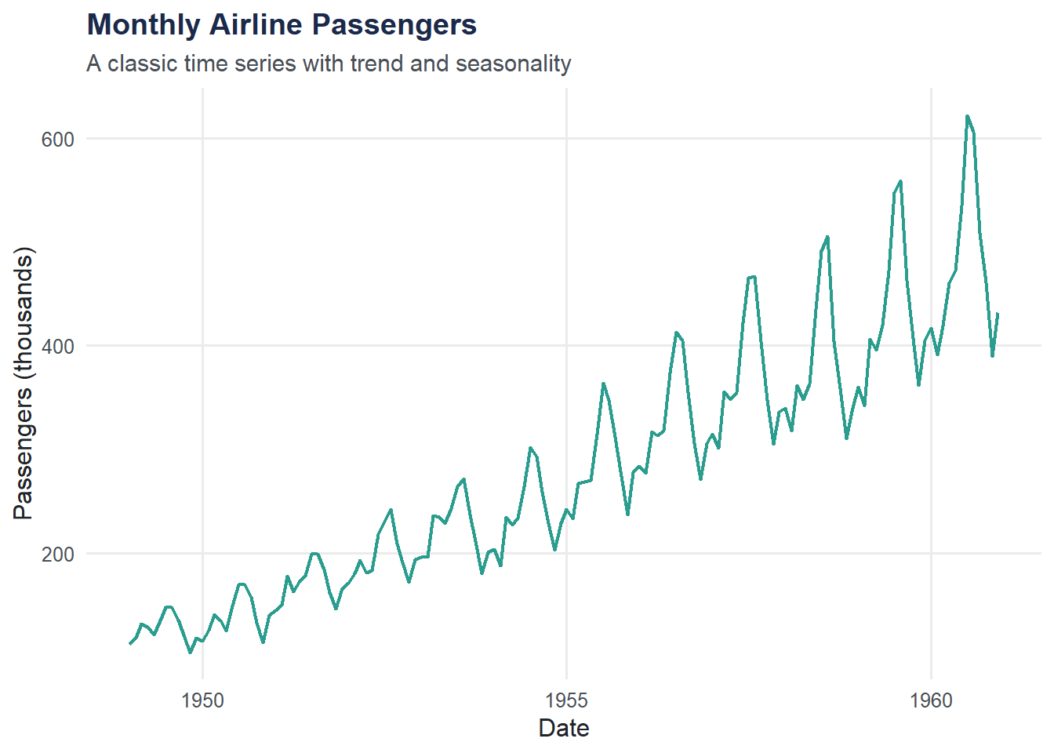Click the 400 y-axis tick label
The height and width of the screenshot is (753, 1054).
(x=58, y=346)
